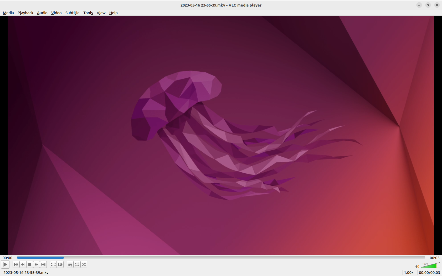The width and height of the screenshot is (442, 276).
Task: Start playback with the Play button
Action: pos(5,264)
